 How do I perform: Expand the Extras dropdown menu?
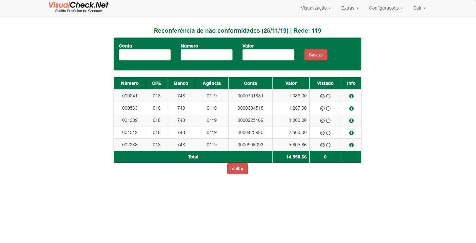click(x=350, y=8)
